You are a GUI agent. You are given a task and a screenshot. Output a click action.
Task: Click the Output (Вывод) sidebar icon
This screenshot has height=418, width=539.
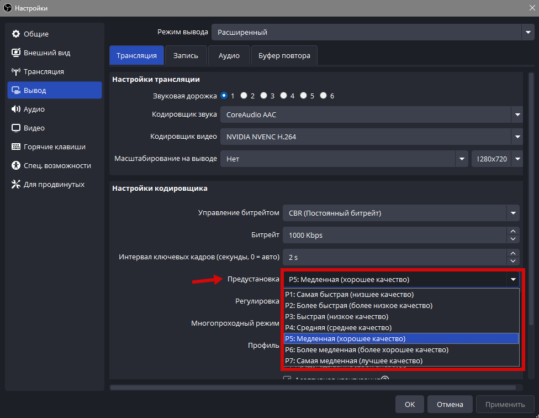[x=16, y=90]
